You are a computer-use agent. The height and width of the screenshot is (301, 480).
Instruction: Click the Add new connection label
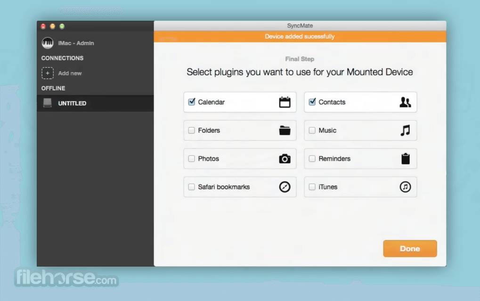(x=70, y=73)
